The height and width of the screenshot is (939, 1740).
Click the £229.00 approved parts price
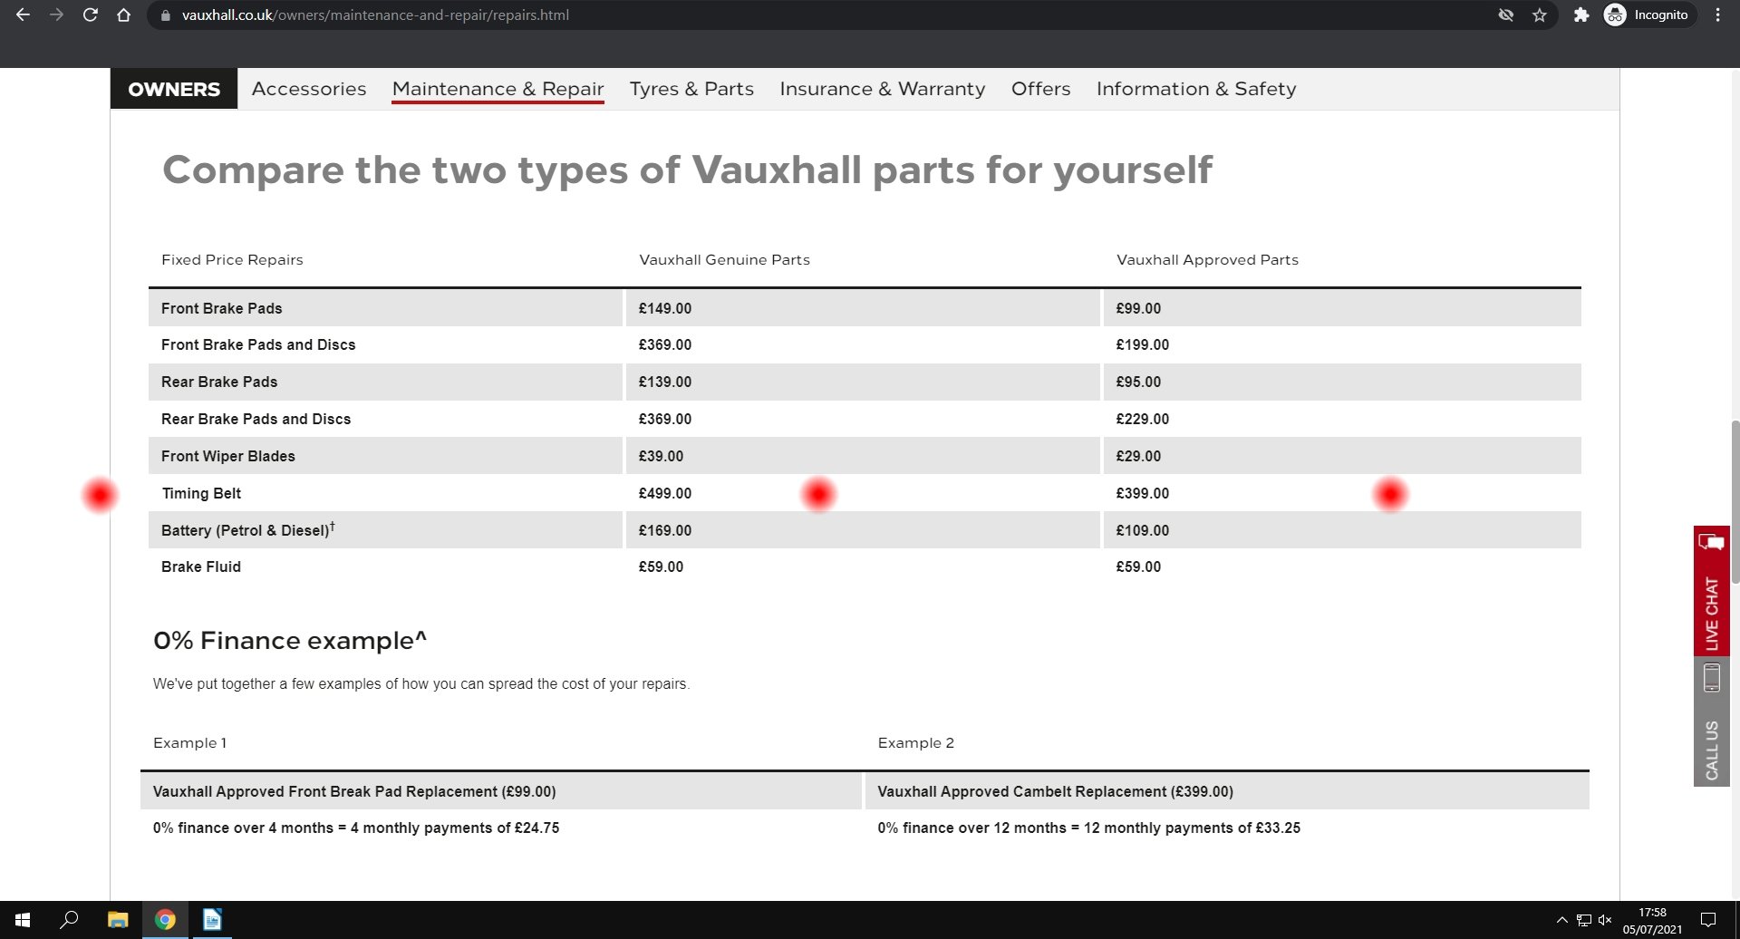point(1143,419)
